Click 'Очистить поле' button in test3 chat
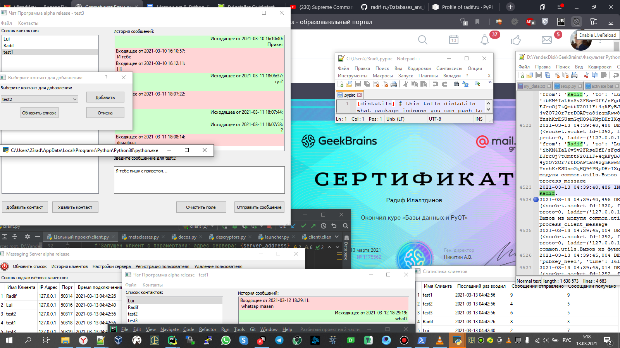 click(x=201, y=207)
